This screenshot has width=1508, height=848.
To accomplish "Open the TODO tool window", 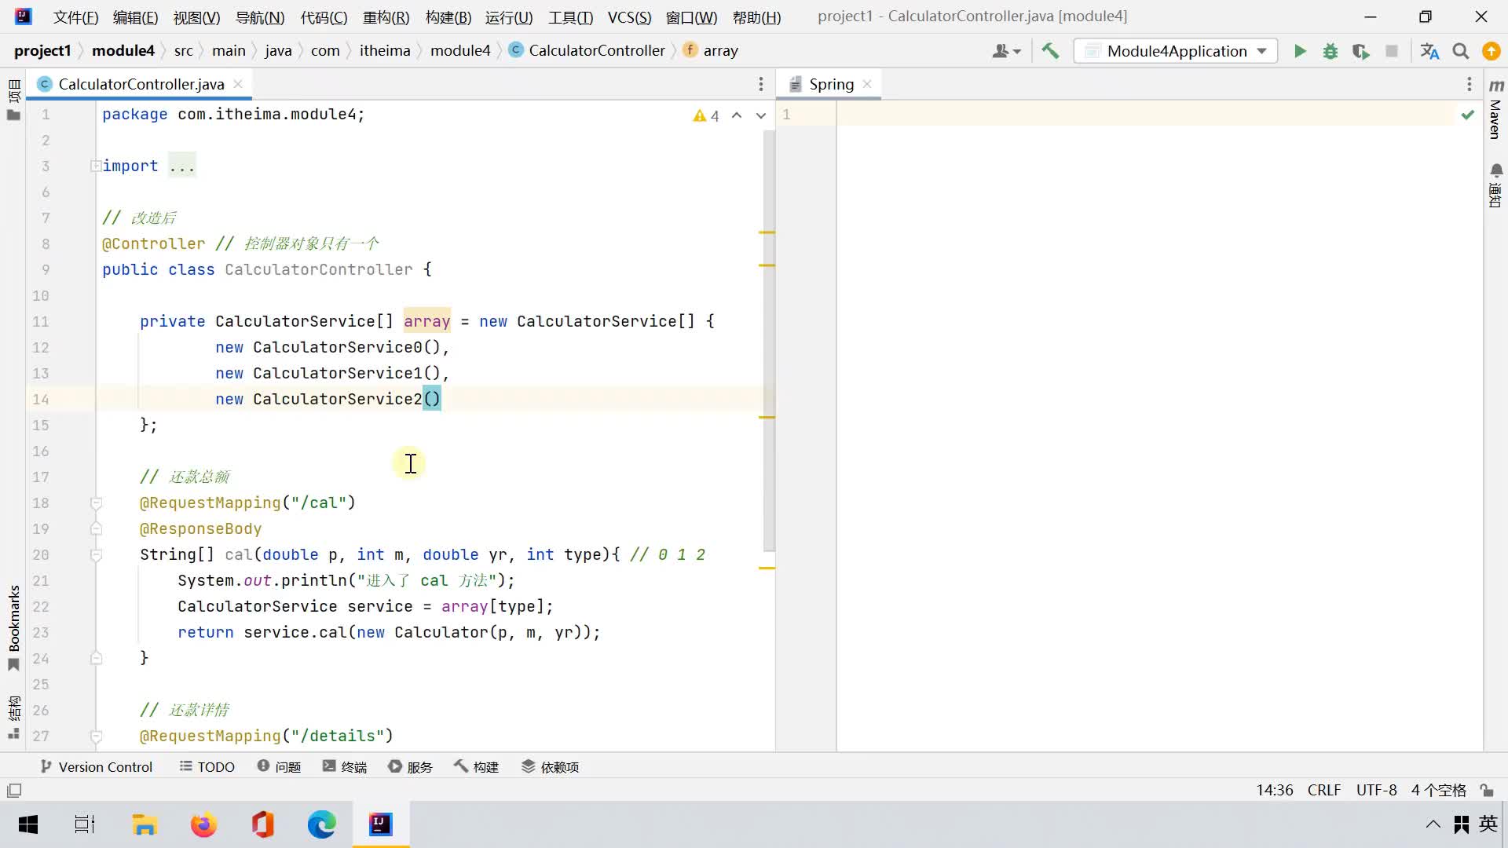I will (207, 767).
